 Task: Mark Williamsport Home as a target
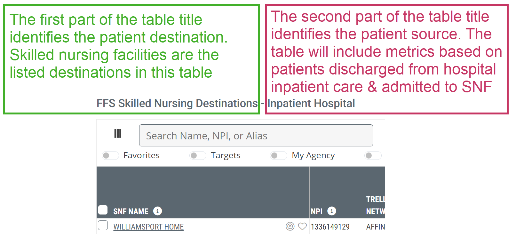tap(290, 226)
